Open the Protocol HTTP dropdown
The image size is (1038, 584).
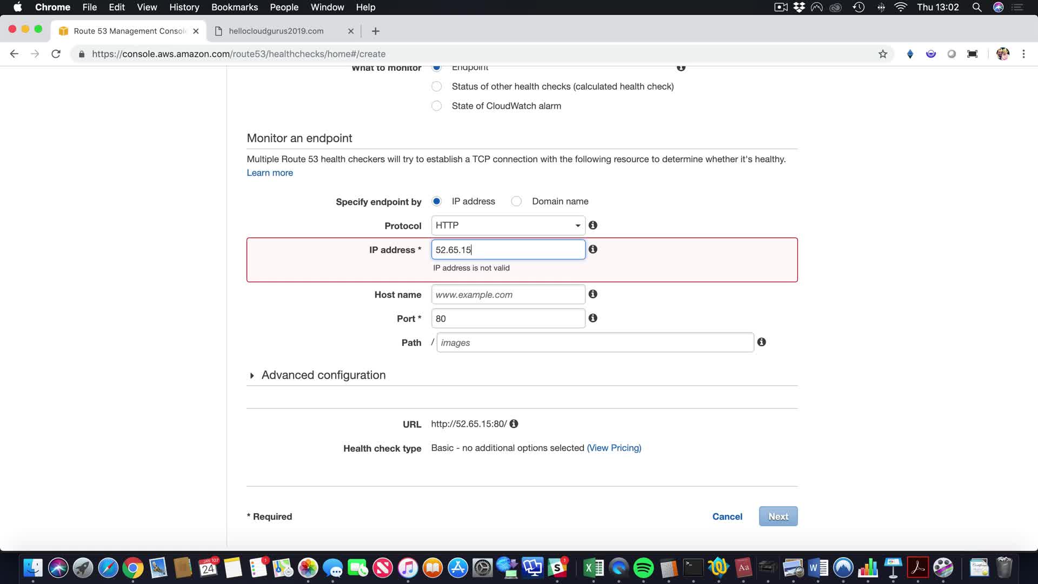pyautogui.click(x=508, y=225)
